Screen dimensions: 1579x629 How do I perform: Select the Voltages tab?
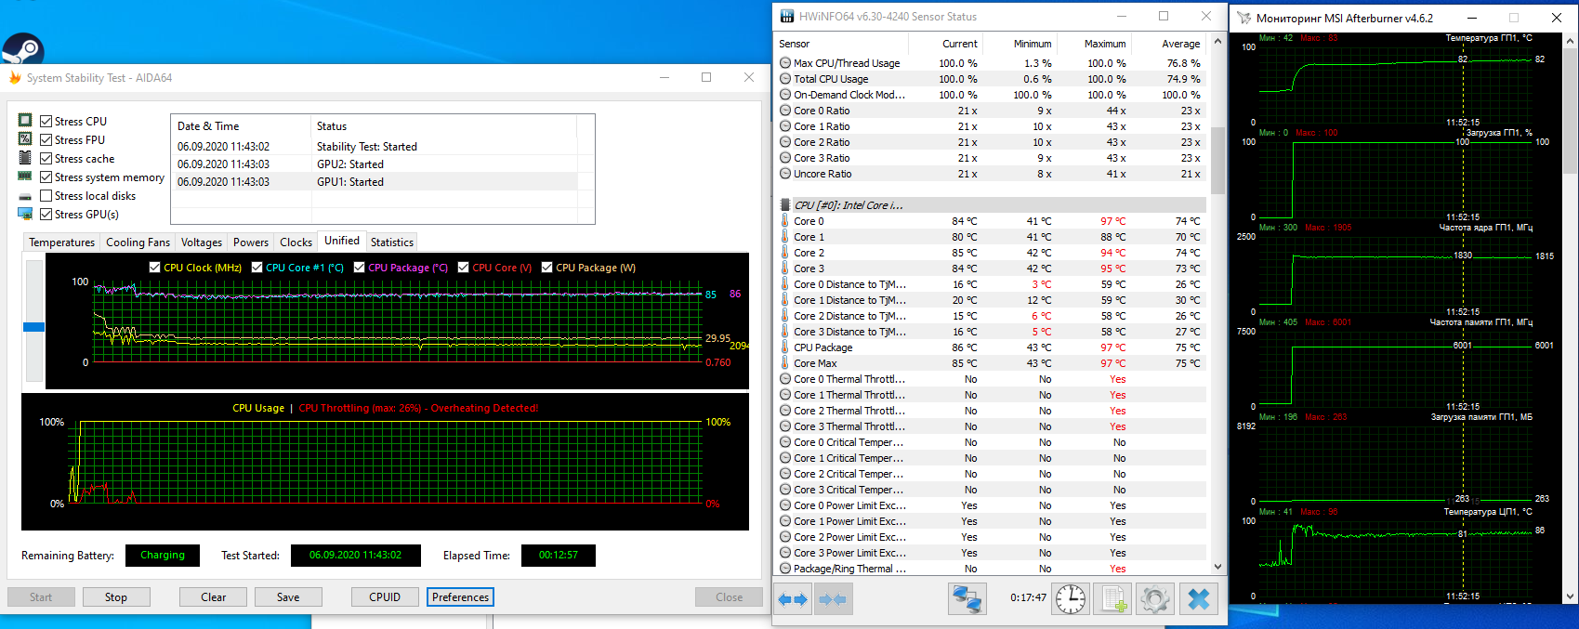click(202, 242)
